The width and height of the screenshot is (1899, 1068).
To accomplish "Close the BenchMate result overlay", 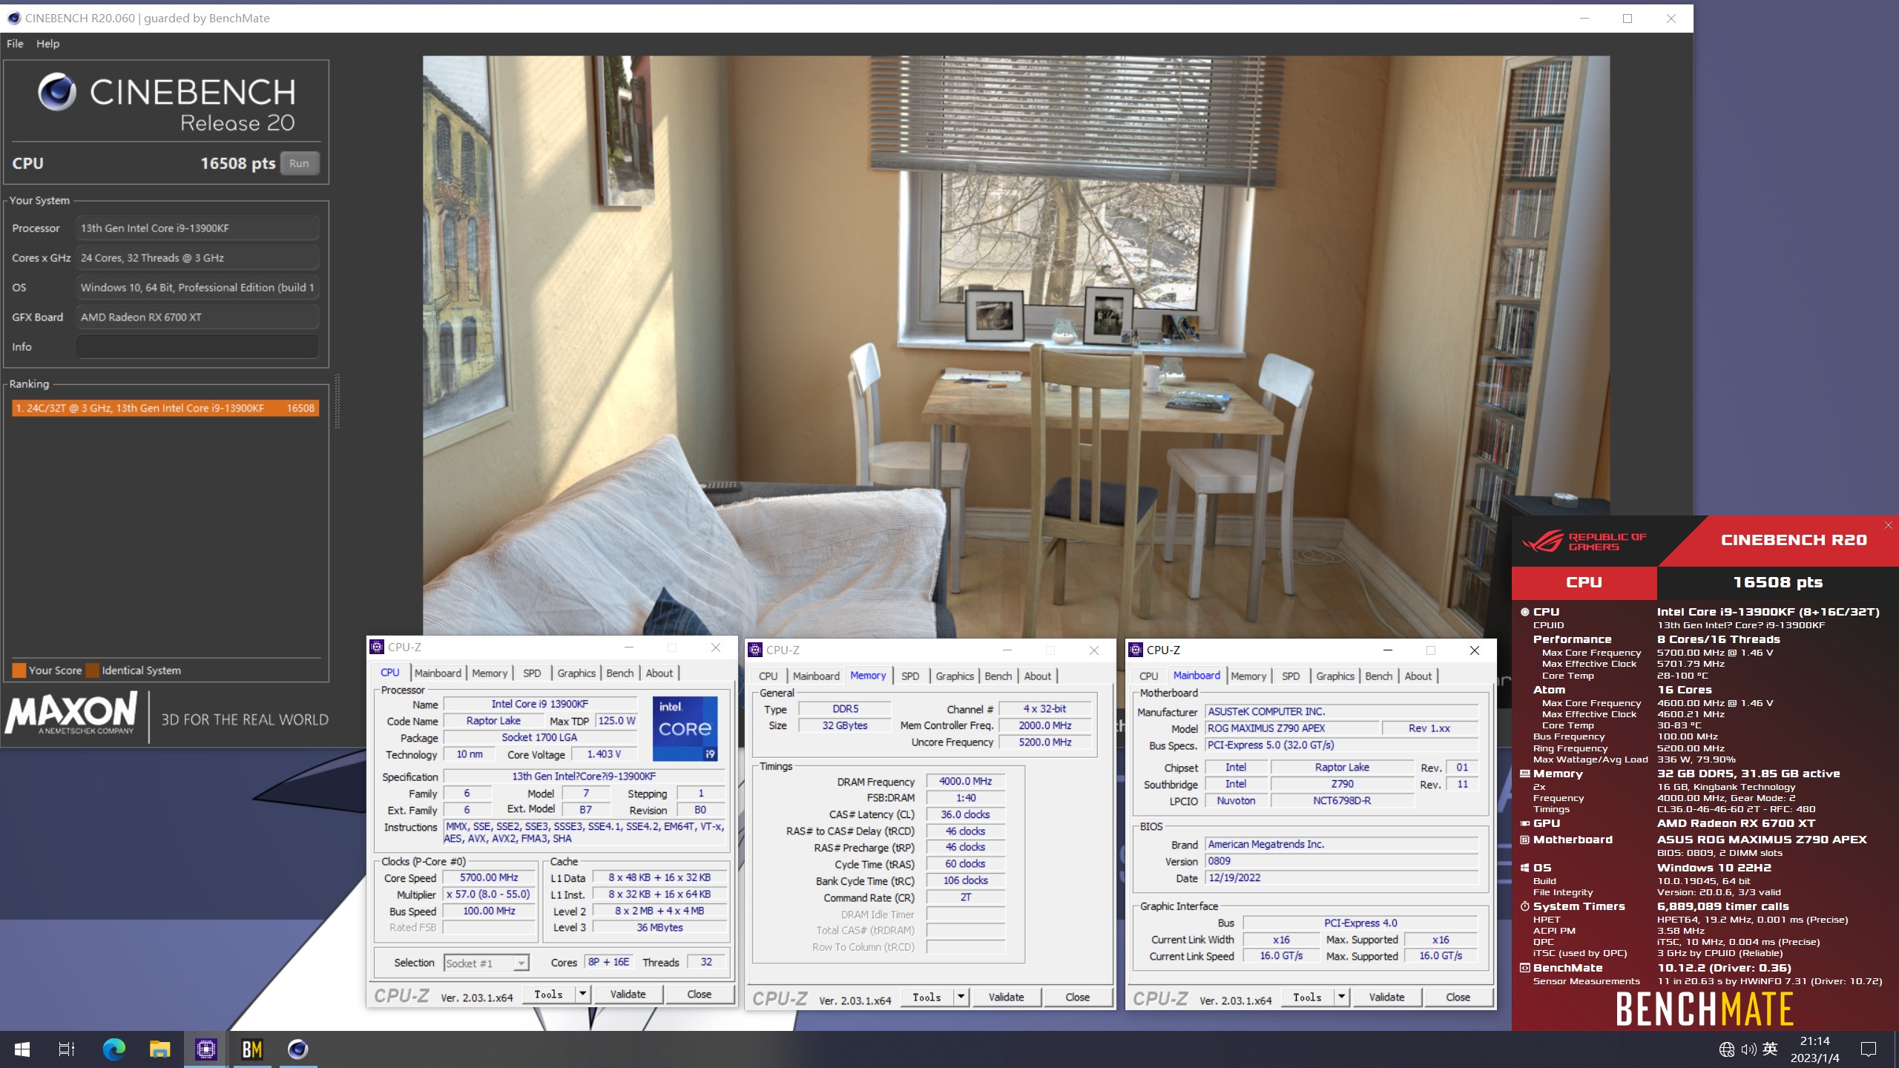I will coord(1888,525).
